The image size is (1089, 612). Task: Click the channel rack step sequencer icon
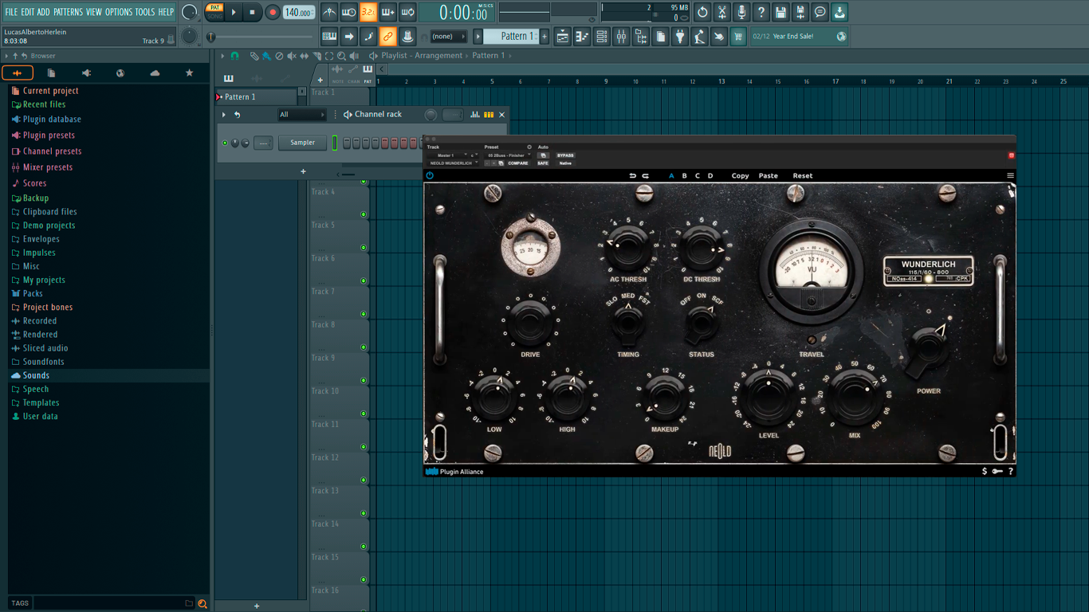[x=489, y=115]
